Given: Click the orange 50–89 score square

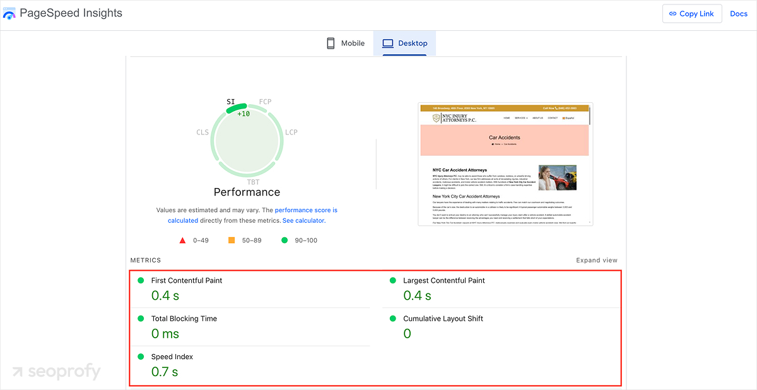Looking at the screenshot, I should point(232,240).
